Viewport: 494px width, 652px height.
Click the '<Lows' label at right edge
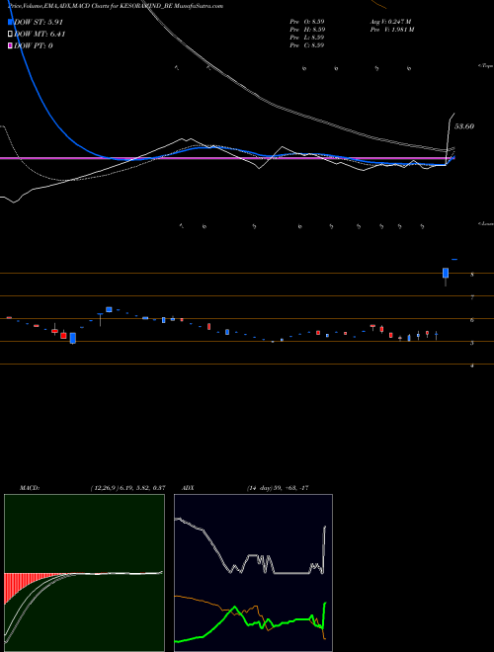486,223
